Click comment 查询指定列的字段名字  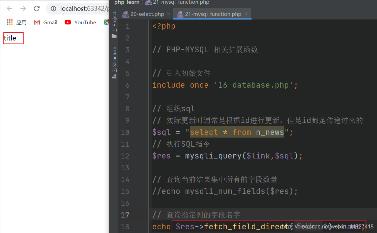(x=196, y=215)
